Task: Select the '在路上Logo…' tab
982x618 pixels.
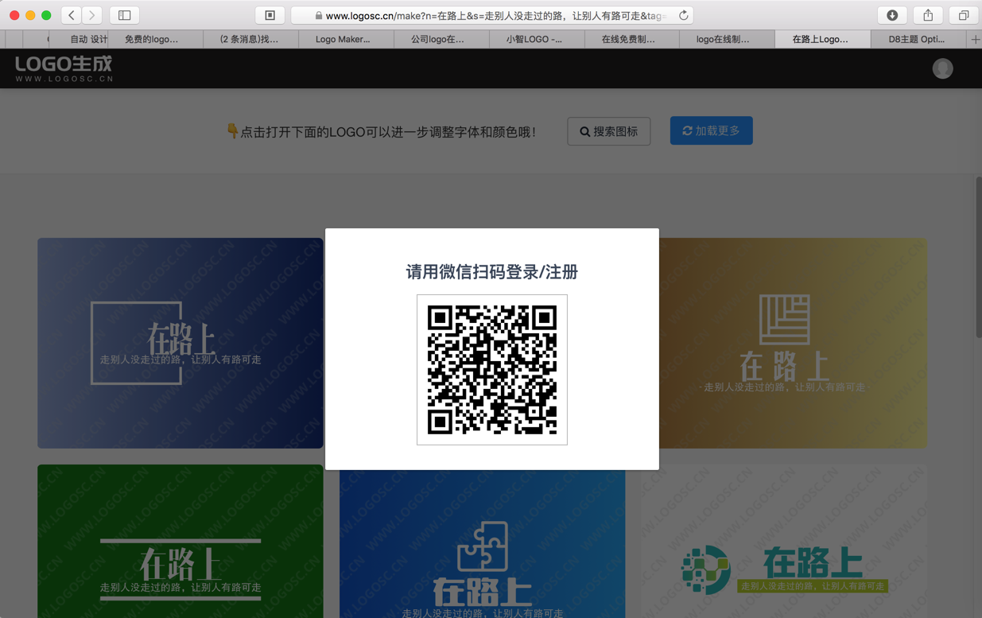Action: tap(822, 39)
